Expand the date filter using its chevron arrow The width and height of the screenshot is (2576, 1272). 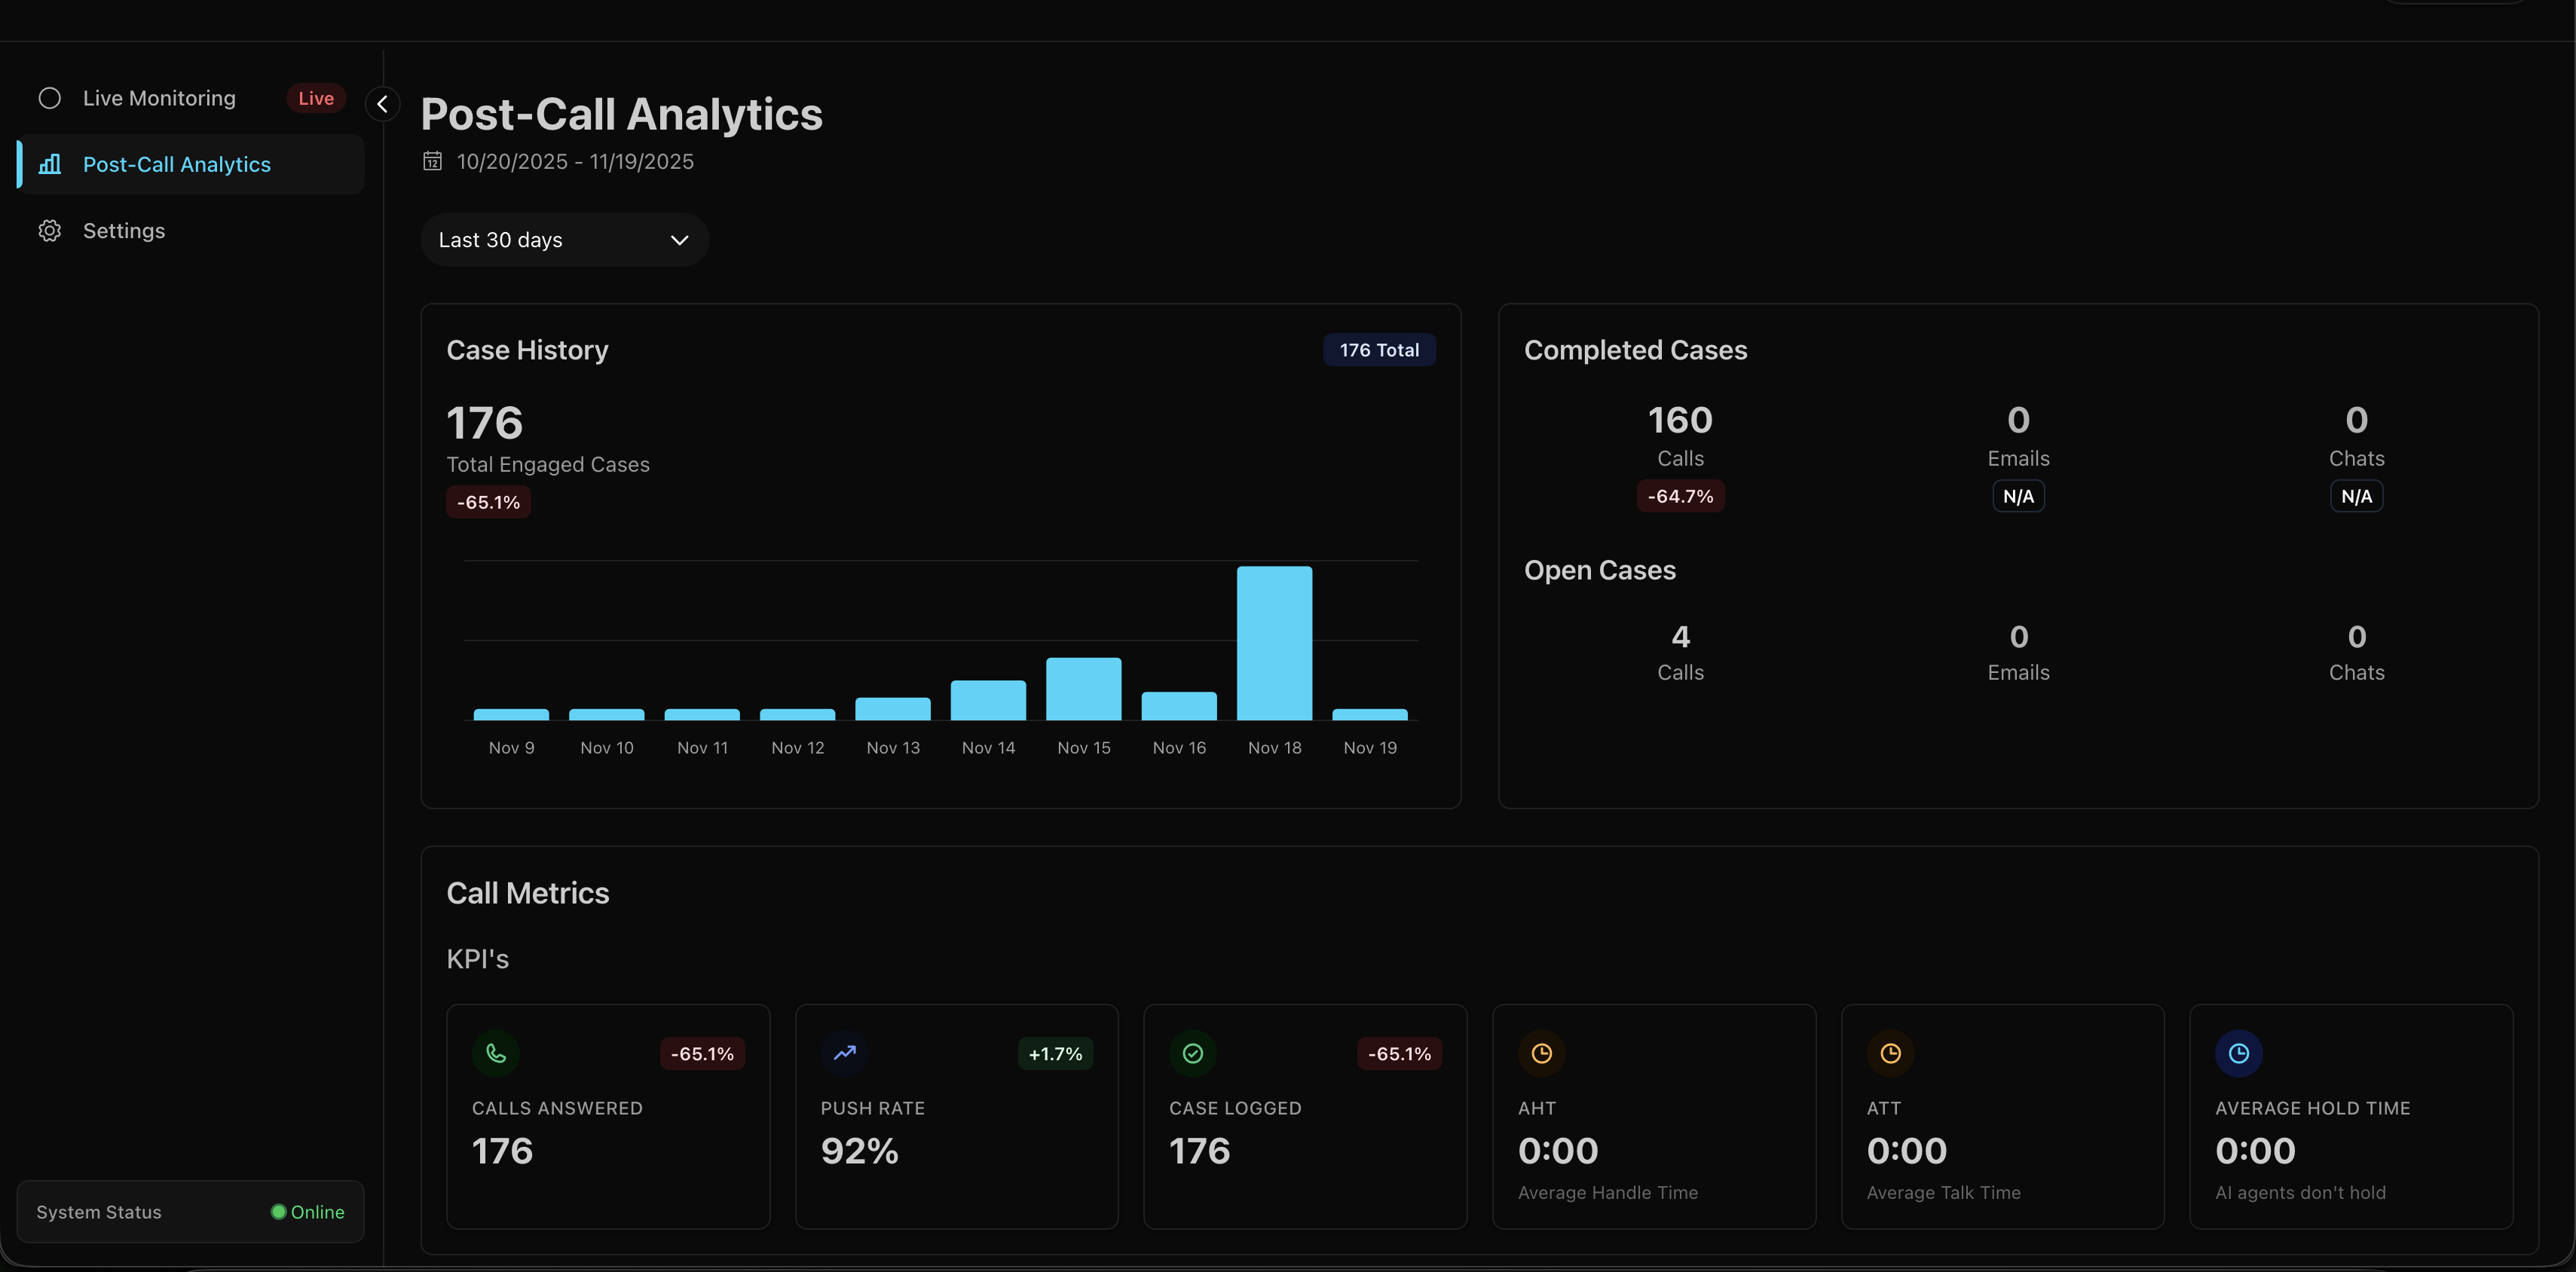tap(679, 240)
